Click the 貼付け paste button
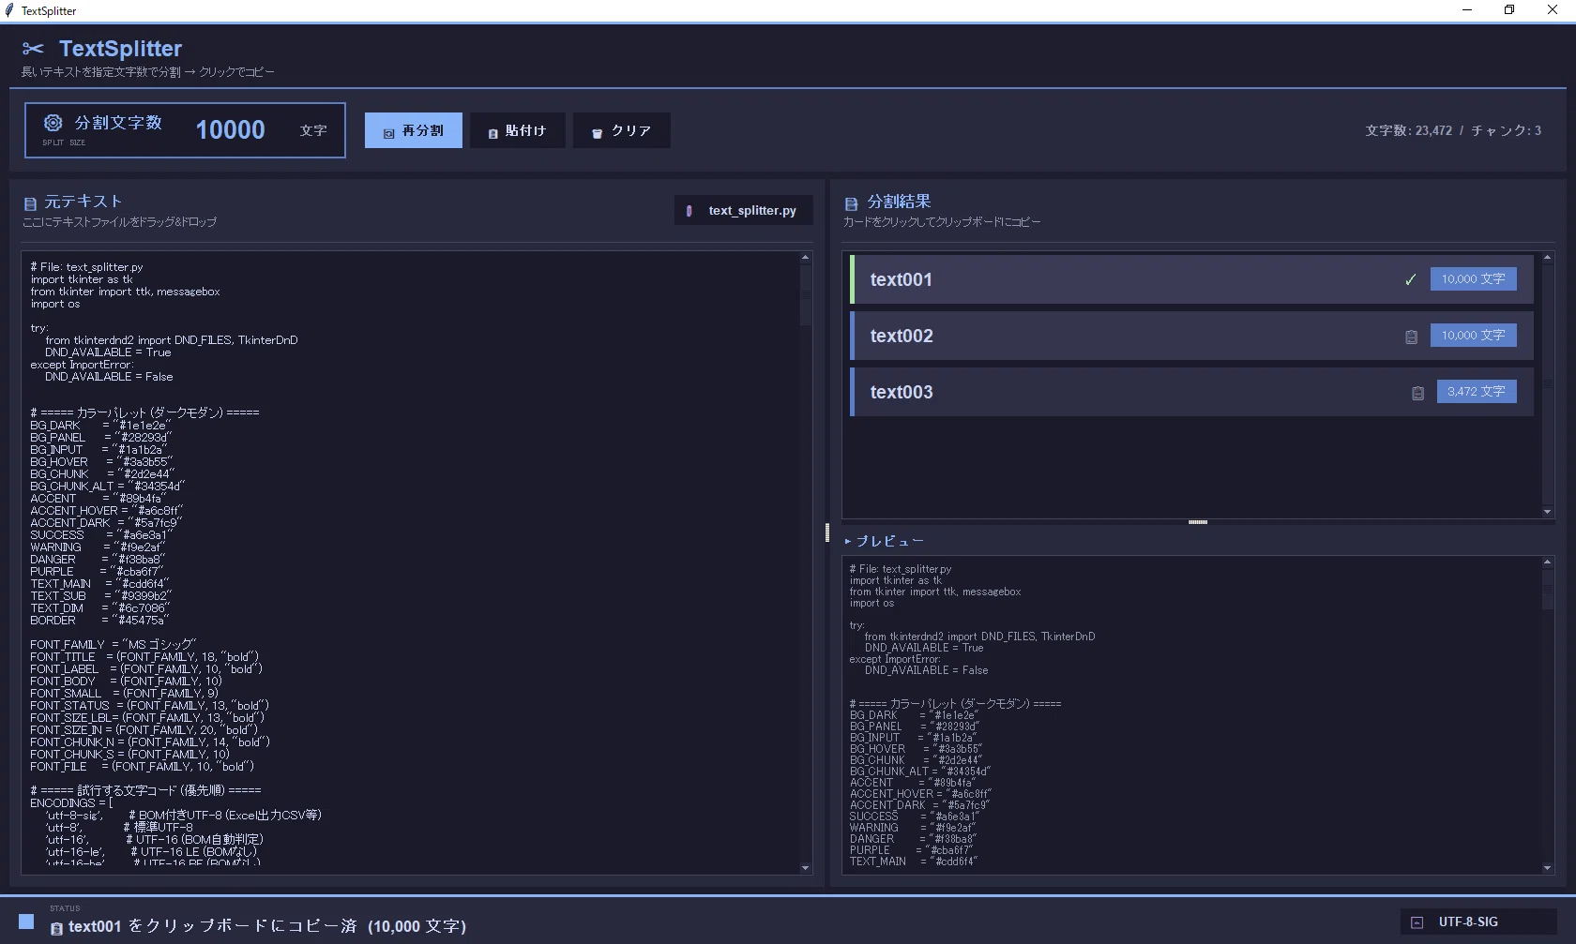Screen dimensions: 1576x944 pyautogui.click(x=517, y=130)
